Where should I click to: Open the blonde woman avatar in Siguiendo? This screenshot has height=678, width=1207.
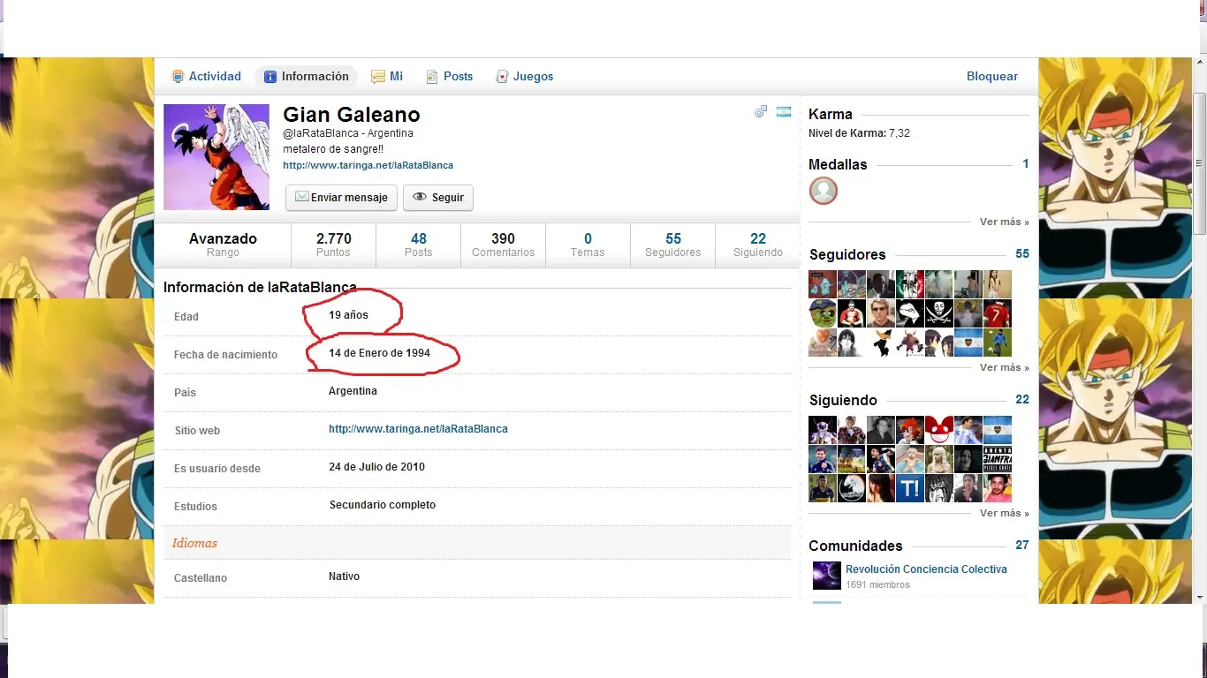938,459
